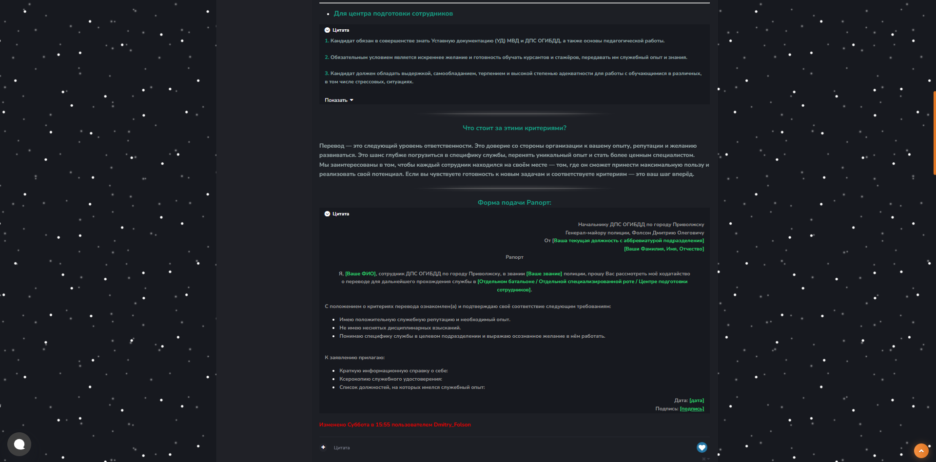936x462 pixels.
Task: Click the orange page scrollbar thumb
Action: point(934,133)
